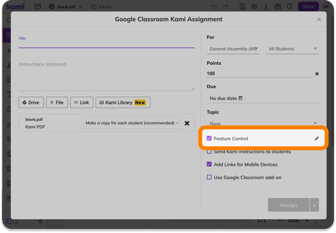Enable Use Google Classroom add-on

209,177
